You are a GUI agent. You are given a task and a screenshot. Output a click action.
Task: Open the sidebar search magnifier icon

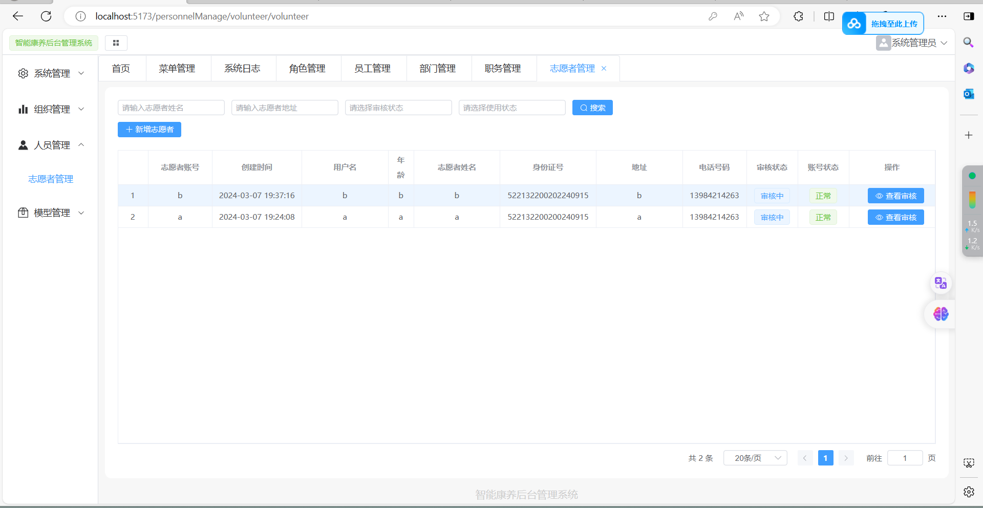tap(969, 42)
